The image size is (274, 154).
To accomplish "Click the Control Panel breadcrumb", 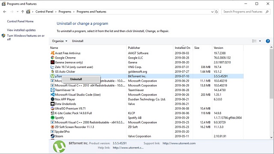I will (x=44, y=12).
